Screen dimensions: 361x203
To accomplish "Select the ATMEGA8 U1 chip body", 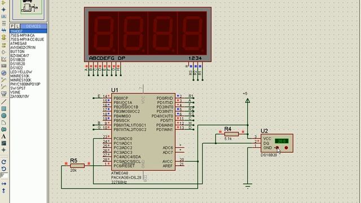I will click(x=143, y=132).
